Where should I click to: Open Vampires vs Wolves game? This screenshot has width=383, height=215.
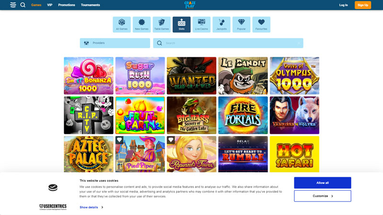pyautogui.click(x=294, y=115)
